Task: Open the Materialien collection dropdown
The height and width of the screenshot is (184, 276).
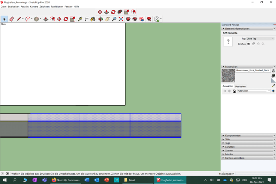Action: pyautogui.click(x=254, y=91)
